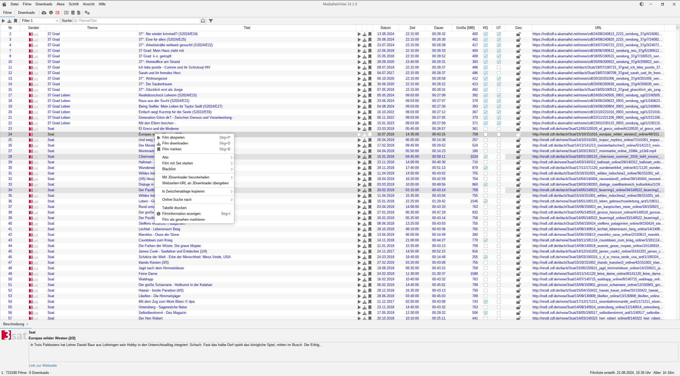Image resolution: width=680 pixels, height=376 pixels.
Task: Bookmark the film in row 10 Homeoffice am Strand
Action: coord(370,62)
